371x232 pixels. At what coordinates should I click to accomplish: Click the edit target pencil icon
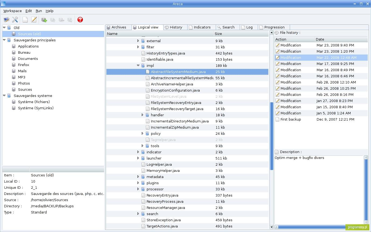click(34, 20)
